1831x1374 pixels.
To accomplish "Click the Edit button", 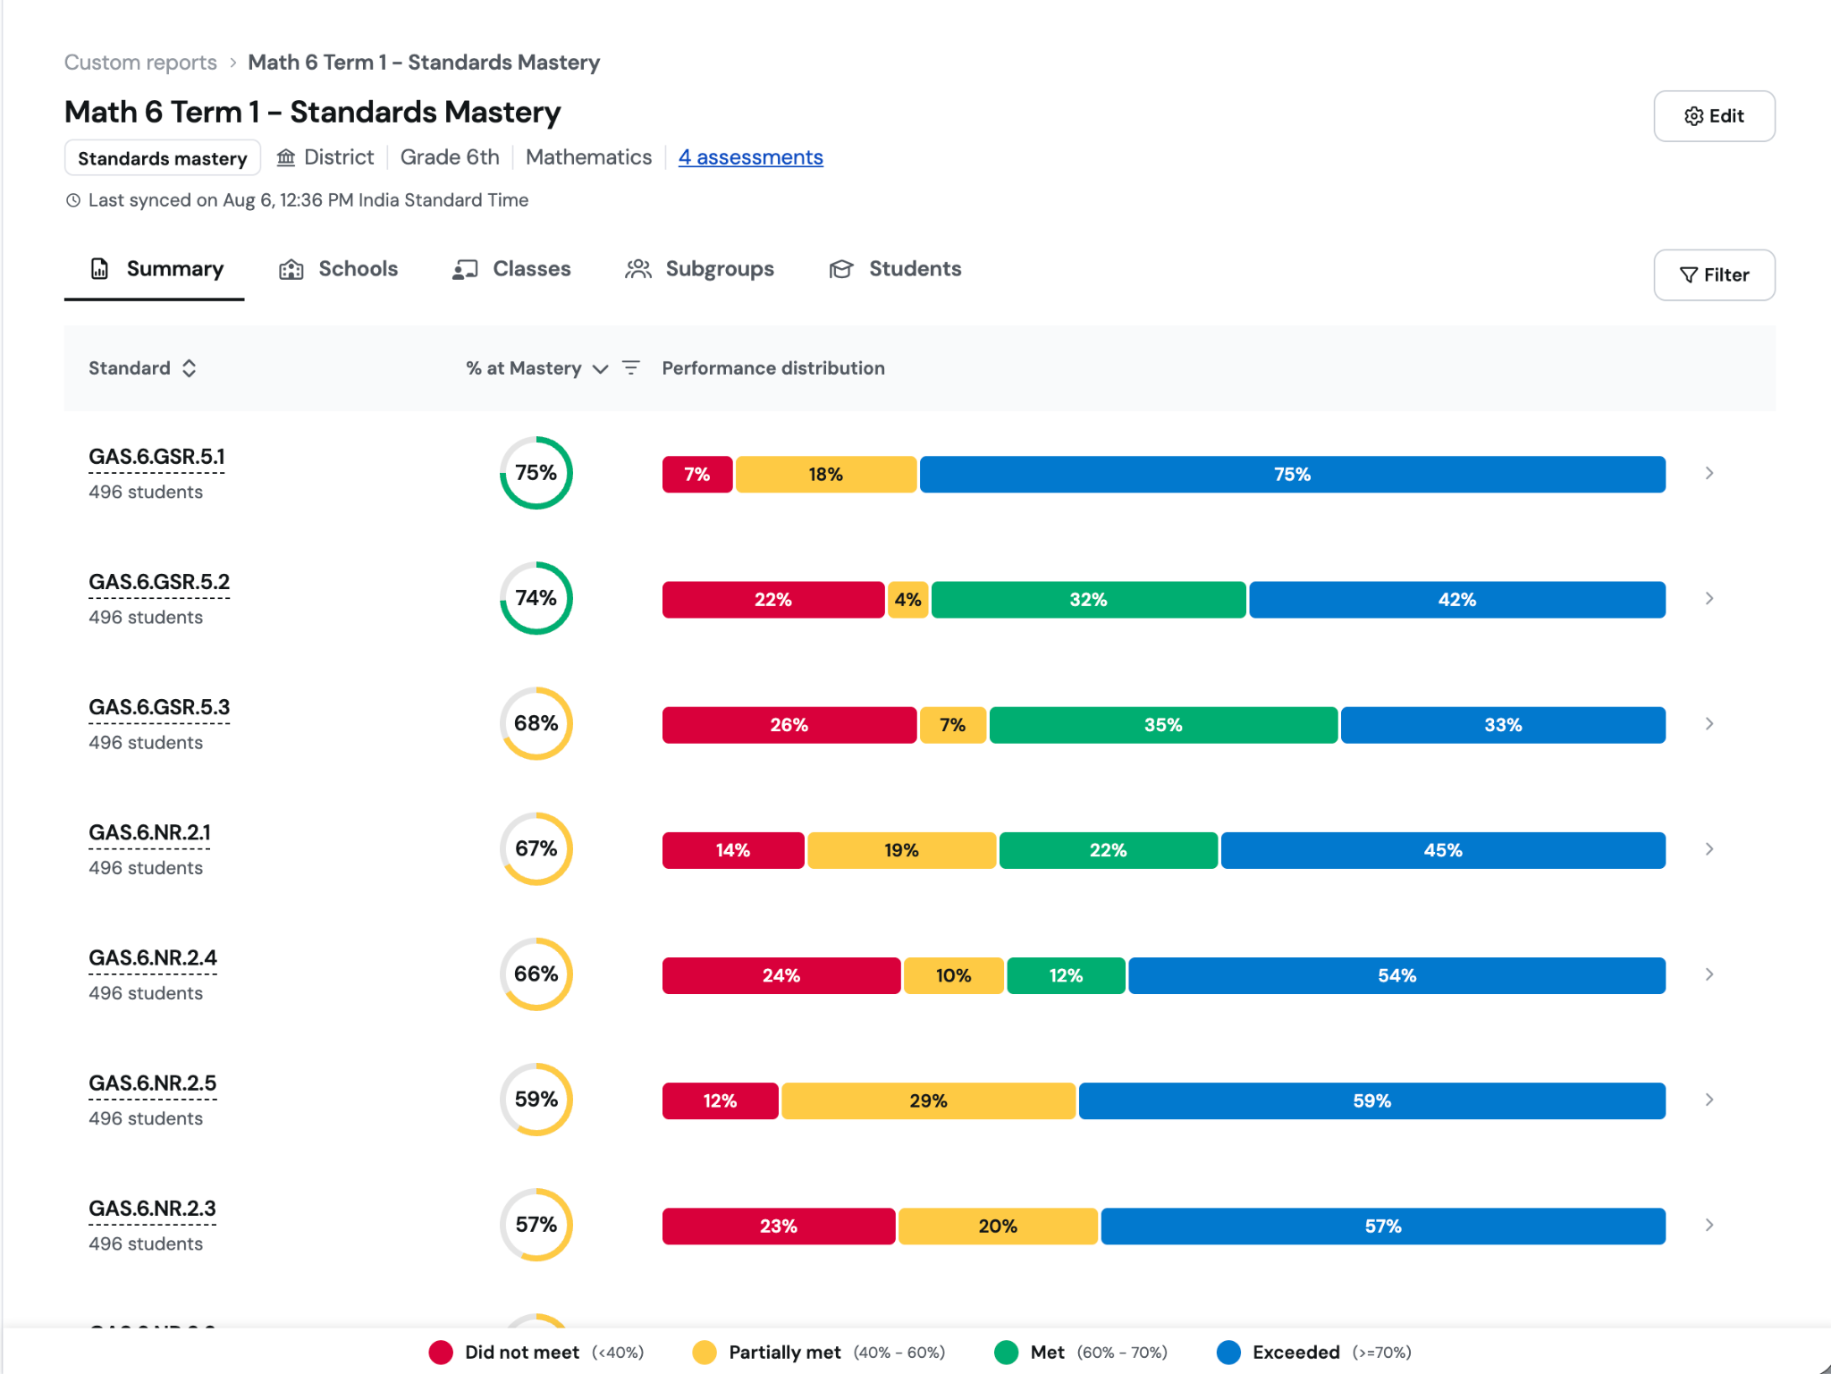I will [1714, 116].
